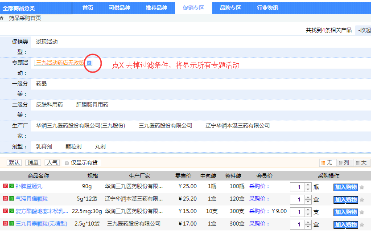The height and width of the screenshot is (234, 371).
Task: Add 气滞胃痛颗粒 to cart
Action: pyautogui.click(x=346, y=200)
